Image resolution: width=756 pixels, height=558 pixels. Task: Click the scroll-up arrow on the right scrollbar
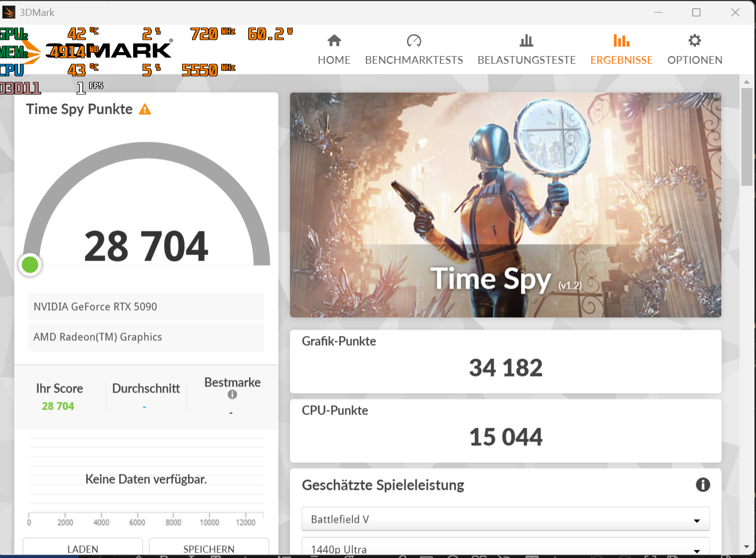click(x=747, y=81)
